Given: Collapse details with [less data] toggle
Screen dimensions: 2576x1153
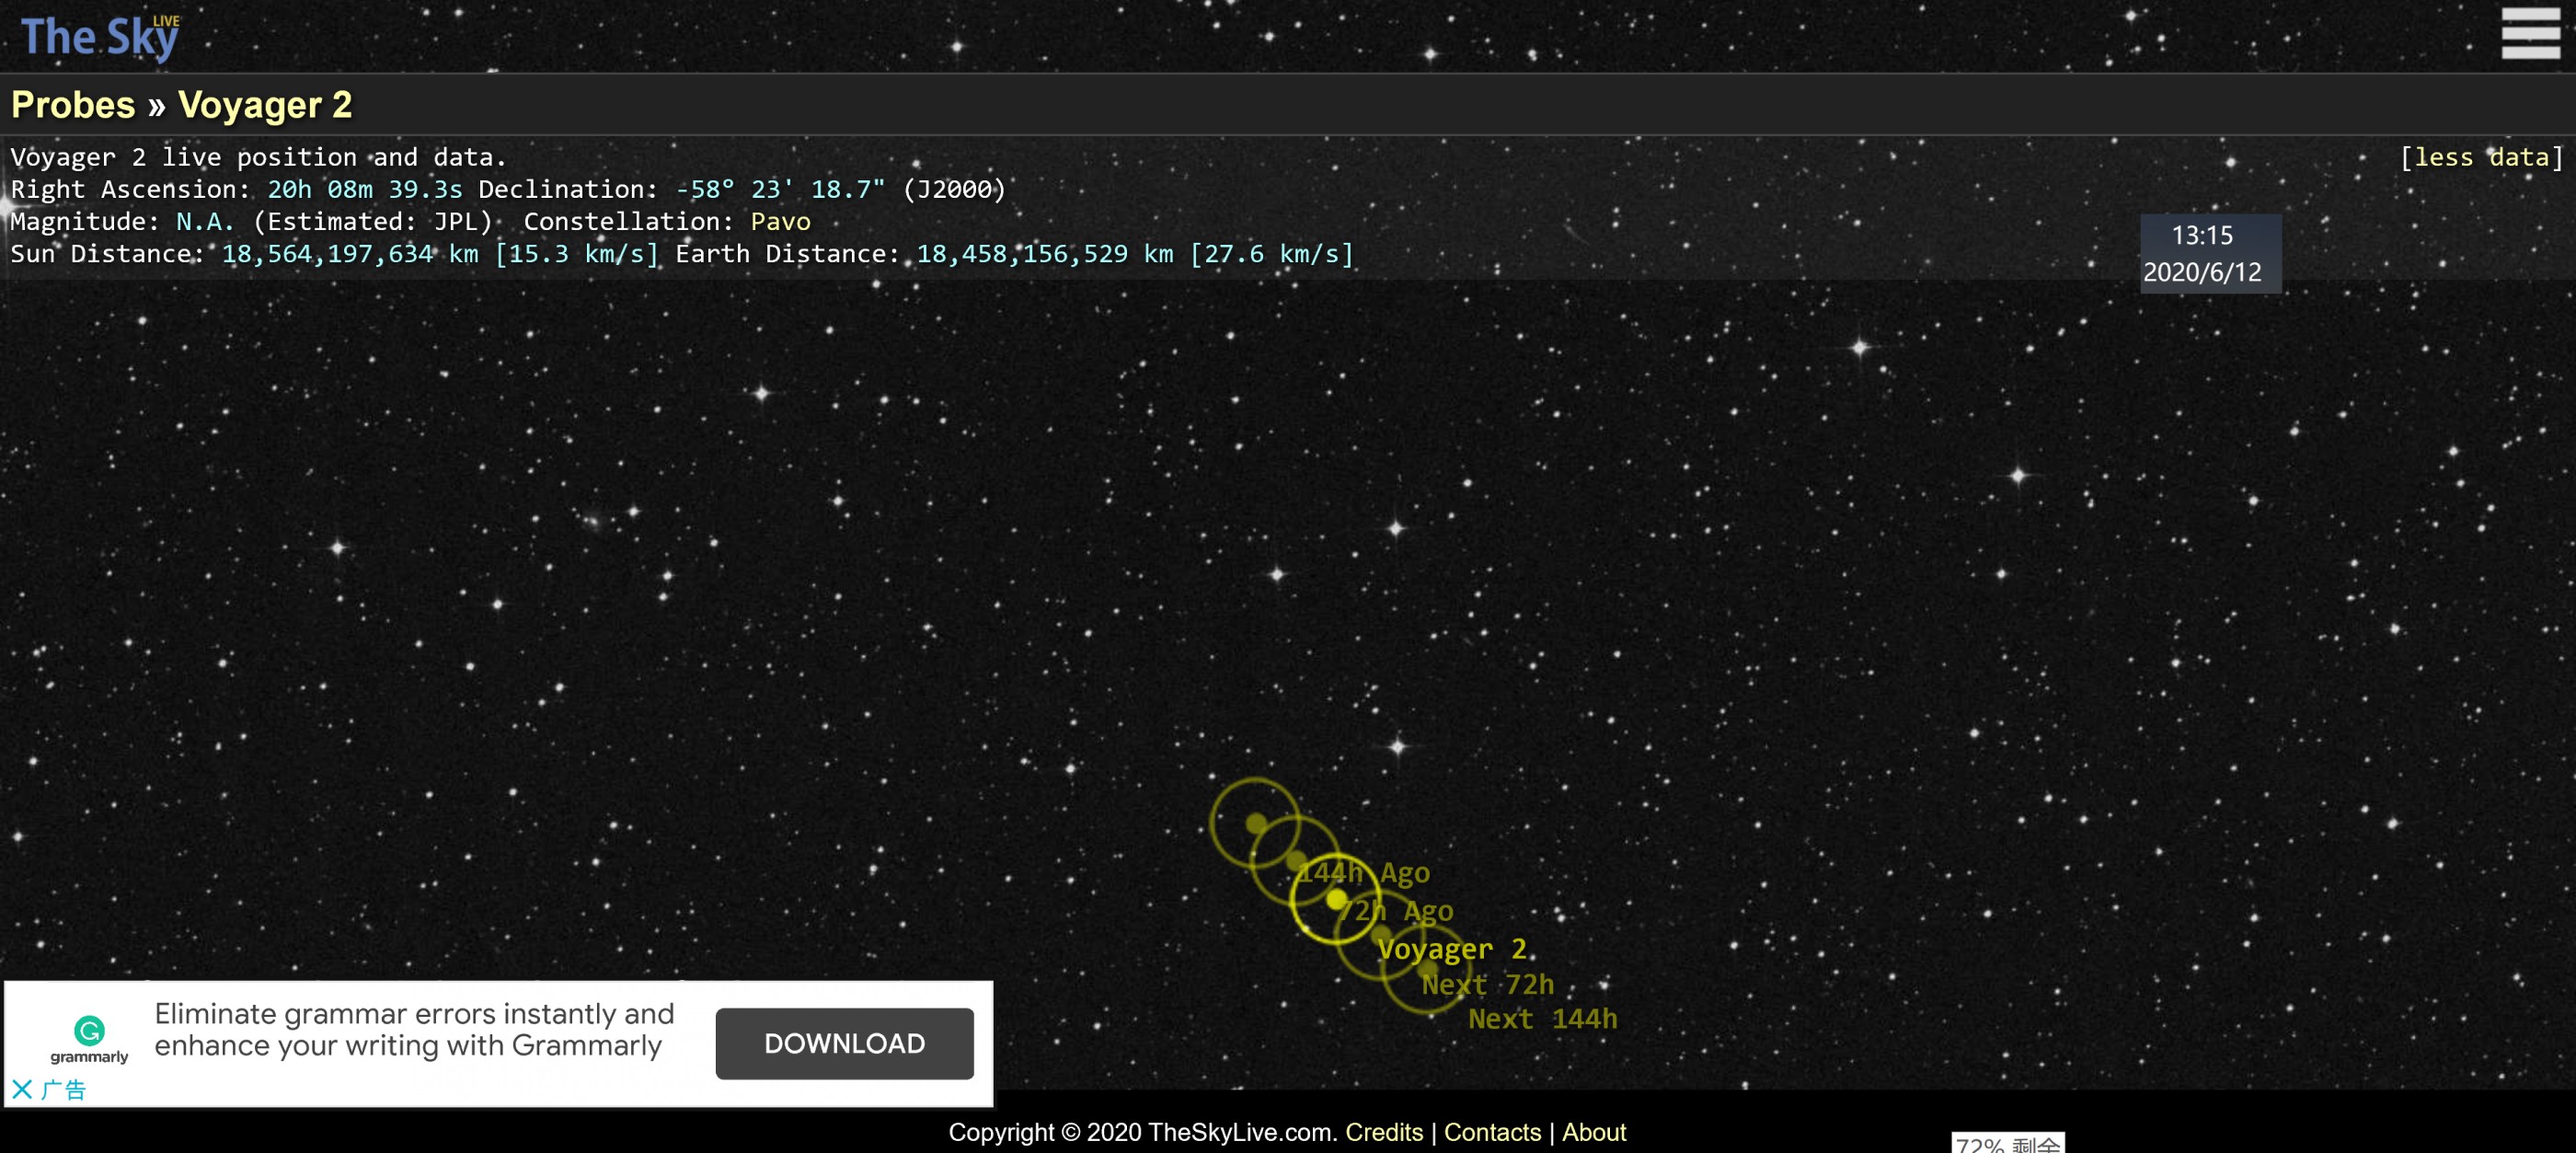Looking at the screenshot, I should click(x=2481, y=157).
